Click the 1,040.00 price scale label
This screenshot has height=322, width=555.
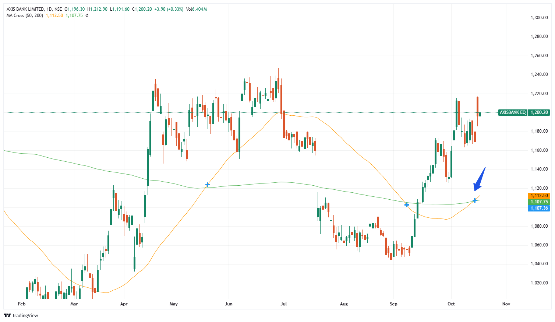(x=539, y=264)
